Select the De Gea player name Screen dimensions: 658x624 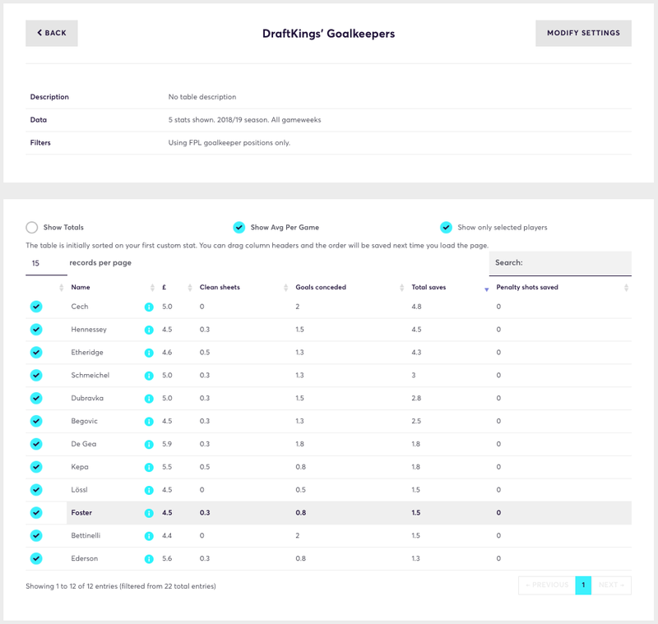coord(84,444)
